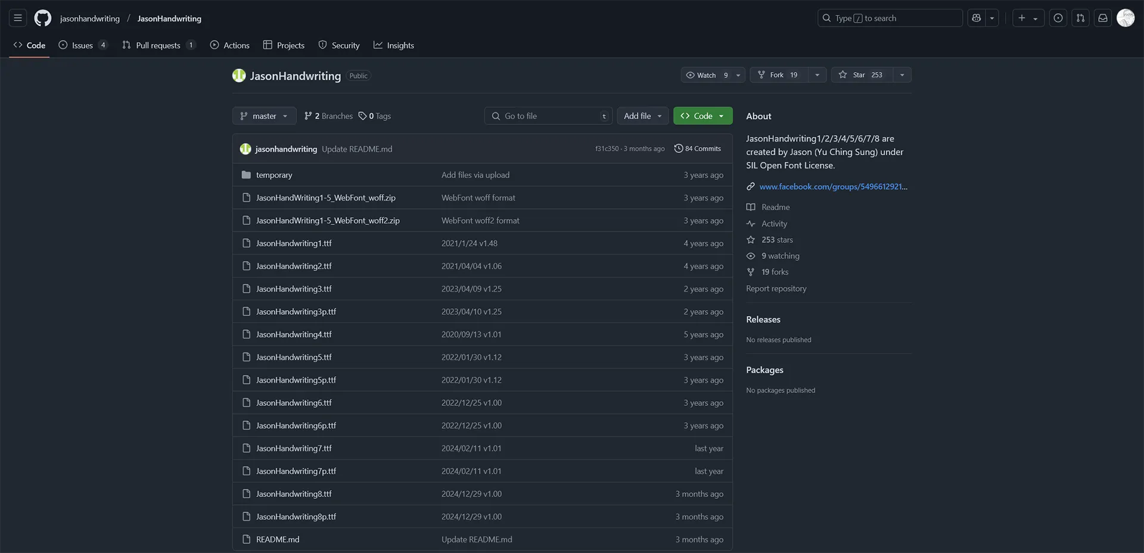Image resolution: width=1144 pixels, height=553 pixels.
Task: Open the Actions tab
Action: pyautogui.click(x=229, y=45)
